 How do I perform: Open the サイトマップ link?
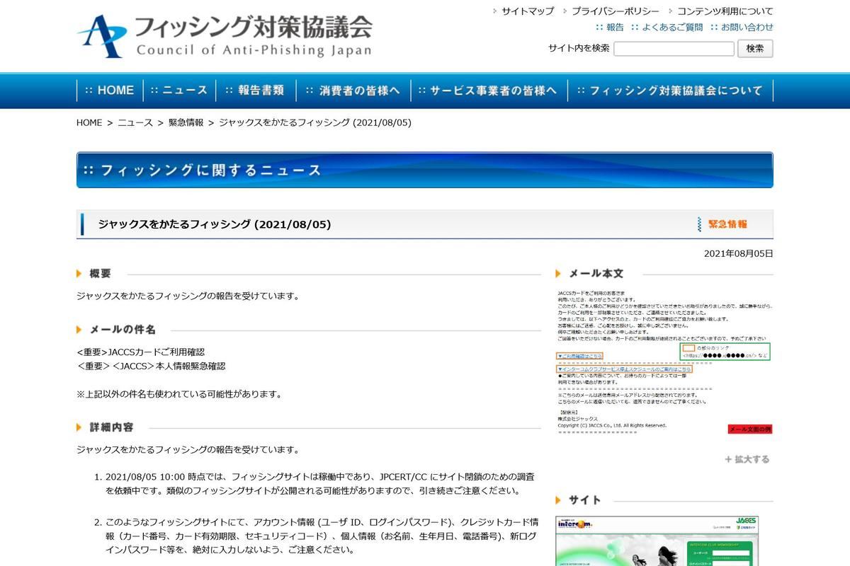[x=528, y=11]
